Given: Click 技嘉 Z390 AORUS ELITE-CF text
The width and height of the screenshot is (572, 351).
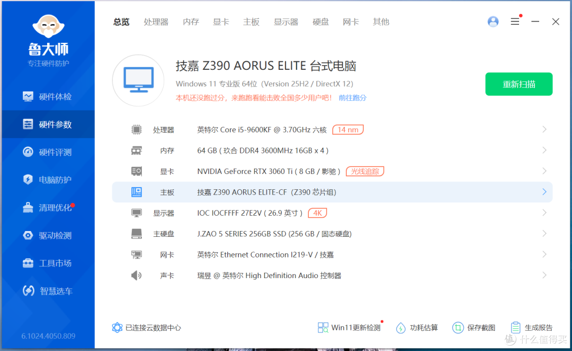Looking at the screenshot, I should click(266, 192).
